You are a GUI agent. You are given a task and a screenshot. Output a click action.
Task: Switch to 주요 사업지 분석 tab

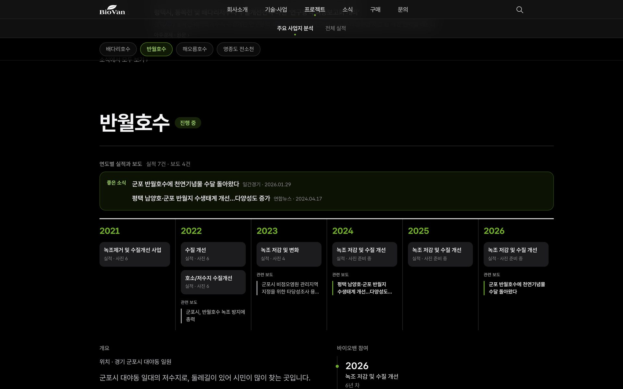point(295,28)
